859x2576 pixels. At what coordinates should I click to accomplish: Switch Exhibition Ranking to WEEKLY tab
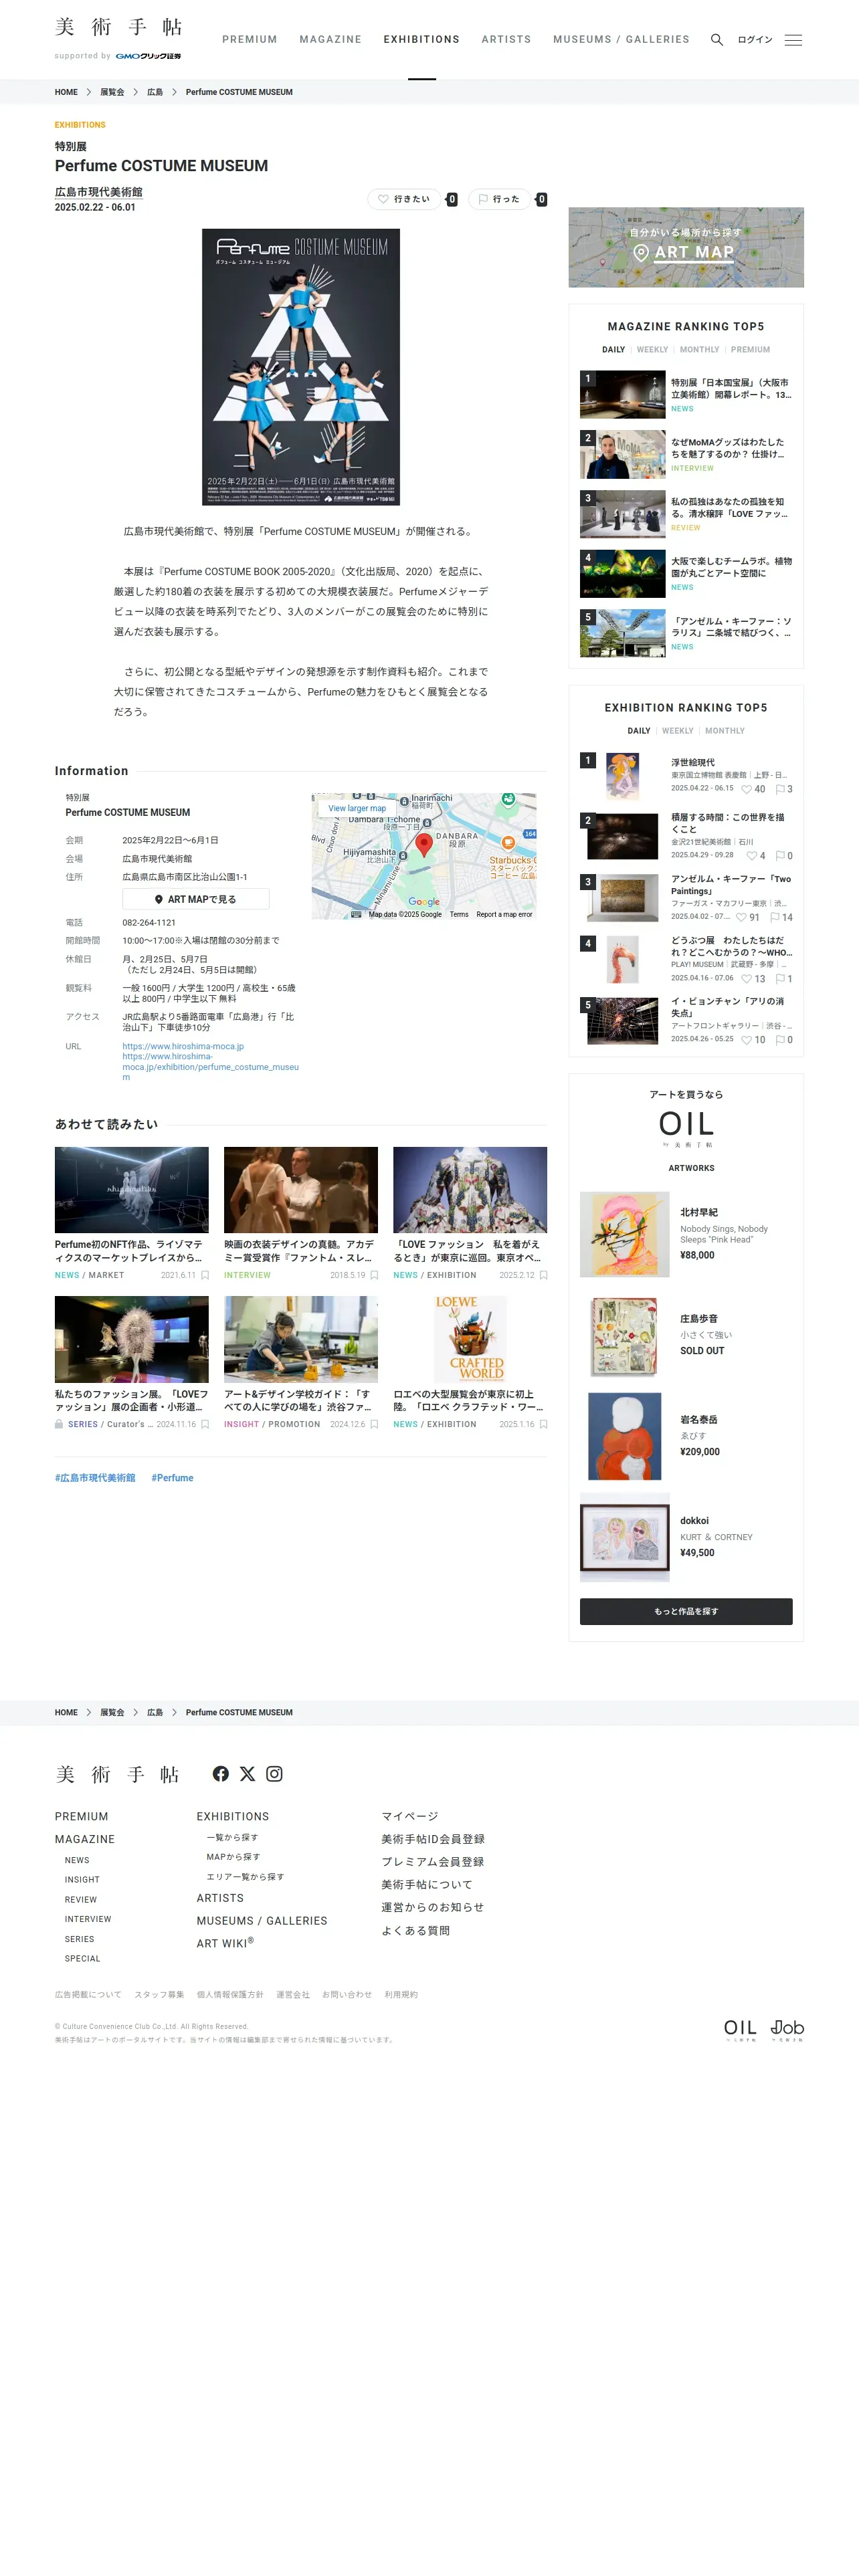[x=677, y=731]
